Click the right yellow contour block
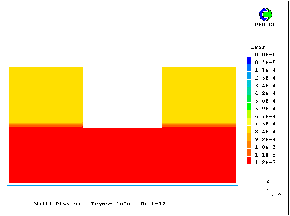This screenshot has width=290, height=216. tap(199, 95)
